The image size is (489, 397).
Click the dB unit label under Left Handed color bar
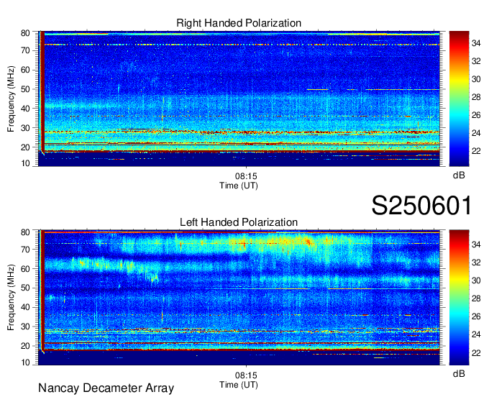coord(459,373)
